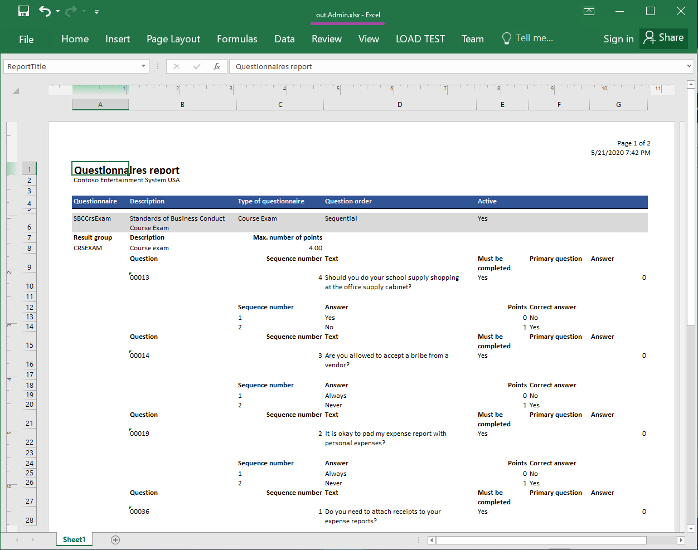Image resolution: width=698 pixels, height=550 pixels.
Task: Switch to the Data ribbon tab
Action: pyautogui.click(x=284, y=39)
